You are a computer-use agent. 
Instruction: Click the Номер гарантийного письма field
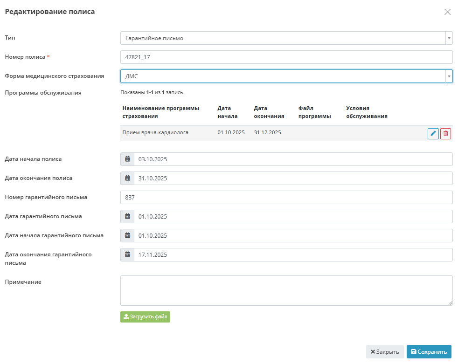(x=286, y=198)
